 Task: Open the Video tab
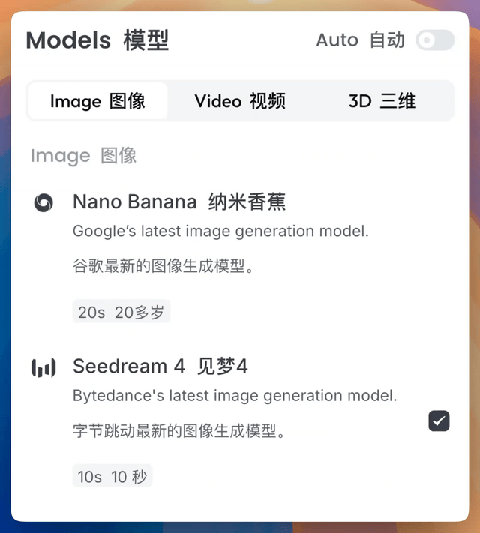(x=240, y=101)
